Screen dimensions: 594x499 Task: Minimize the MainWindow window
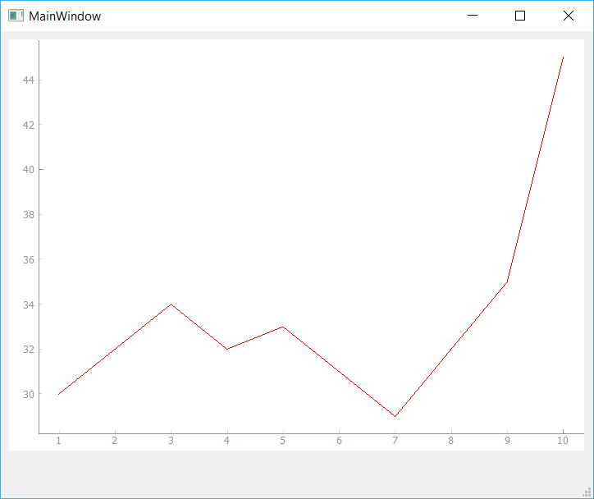473,16
